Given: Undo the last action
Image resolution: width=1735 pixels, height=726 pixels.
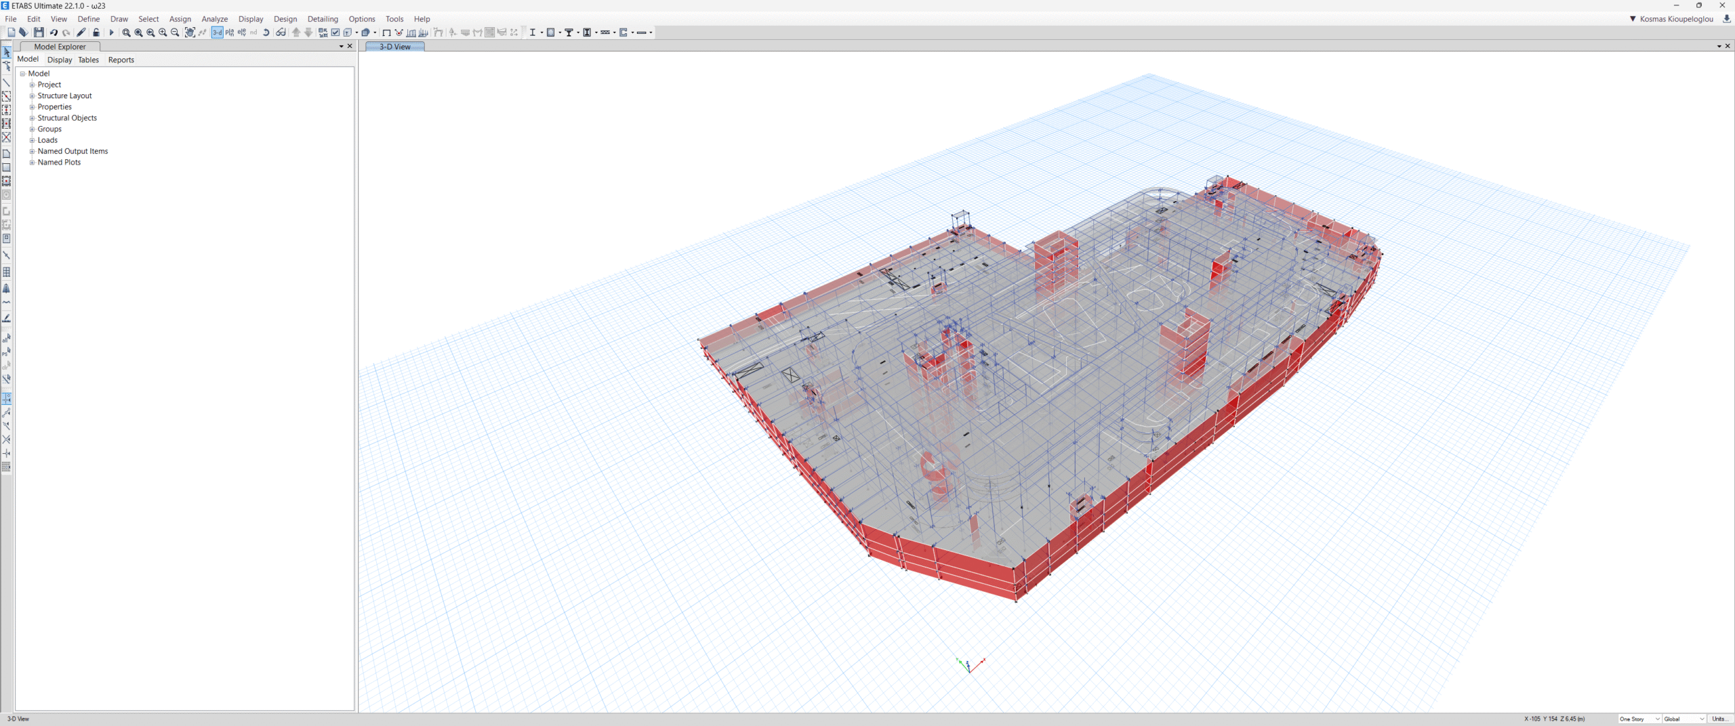Looking at the screenshot, I should pyautogui.click(x=54, y=33).
